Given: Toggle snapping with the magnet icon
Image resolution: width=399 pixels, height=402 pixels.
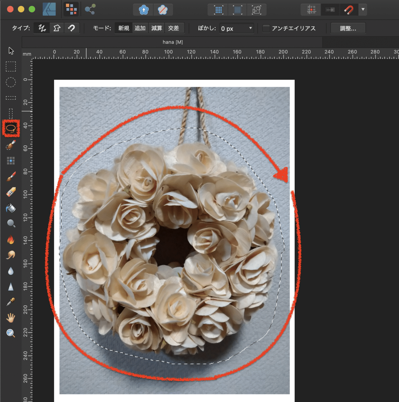Looking at the screenshot, I should click(348, 10).
